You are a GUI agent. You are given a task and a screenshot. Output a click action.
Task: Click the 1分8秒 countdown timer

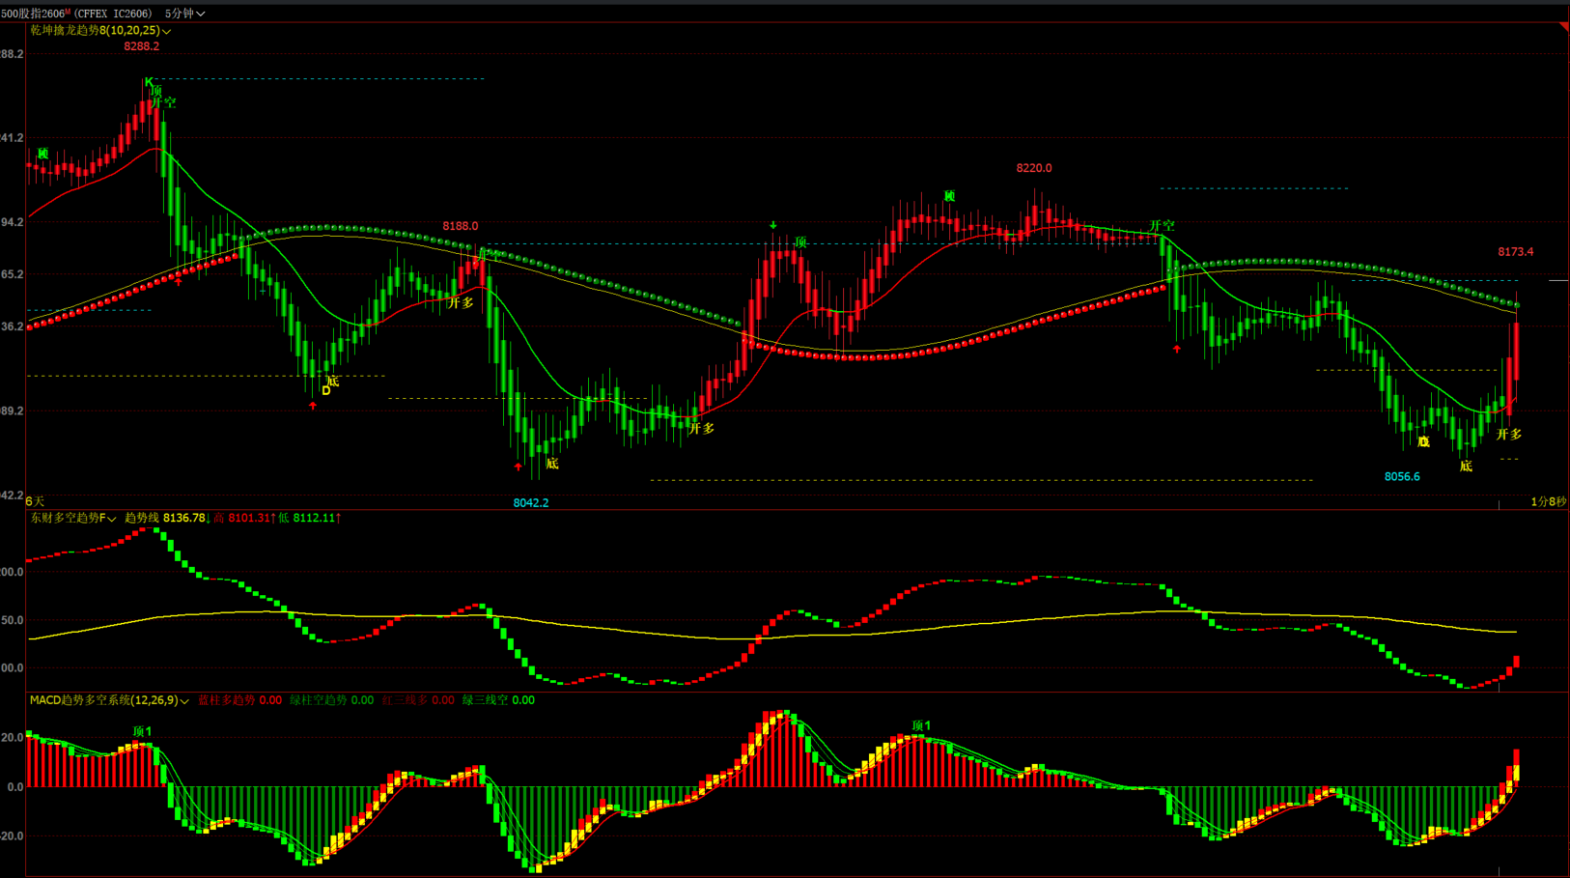(1548, 501)
